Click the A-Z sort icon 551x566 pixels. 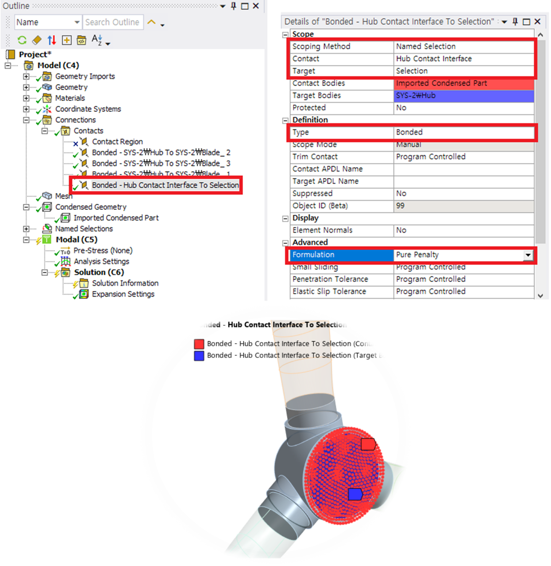pos(97,40)
